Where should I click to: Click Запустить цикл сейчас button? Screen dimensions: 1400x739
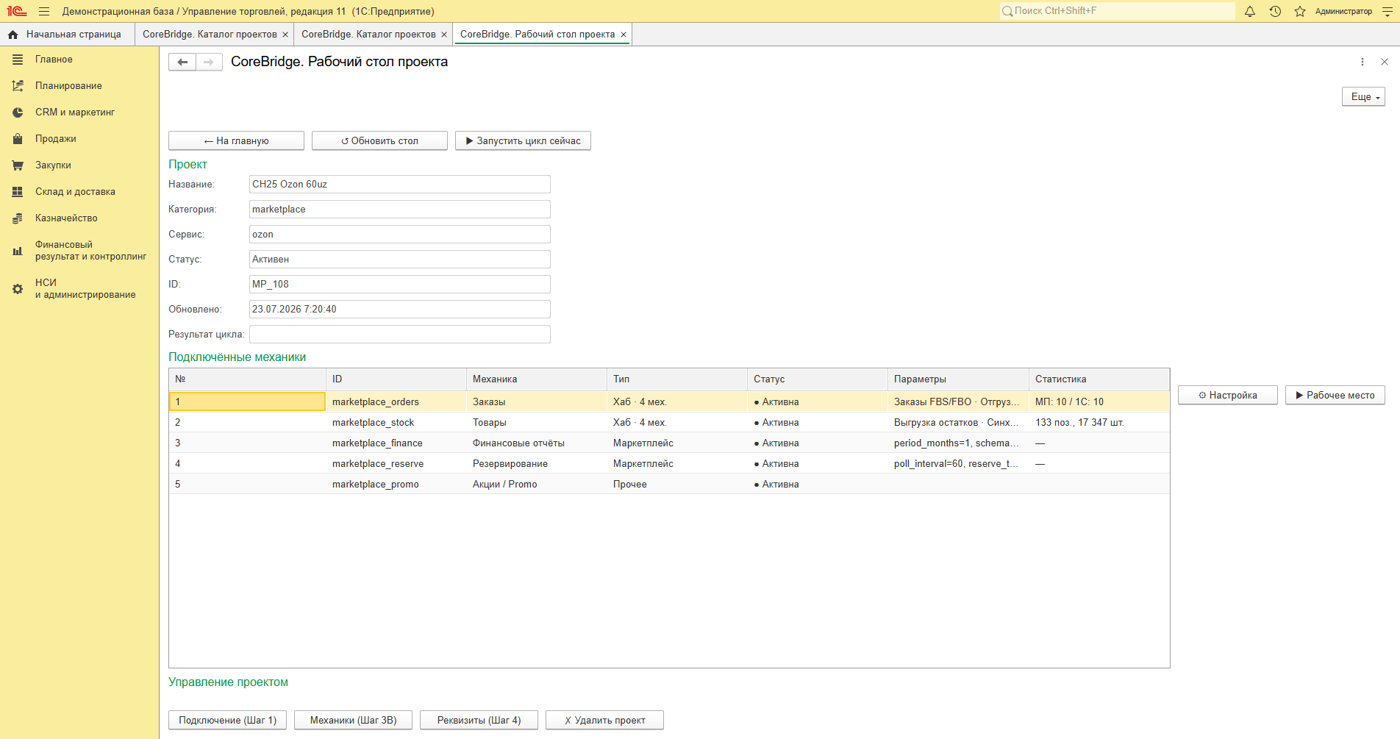[523, 140]
